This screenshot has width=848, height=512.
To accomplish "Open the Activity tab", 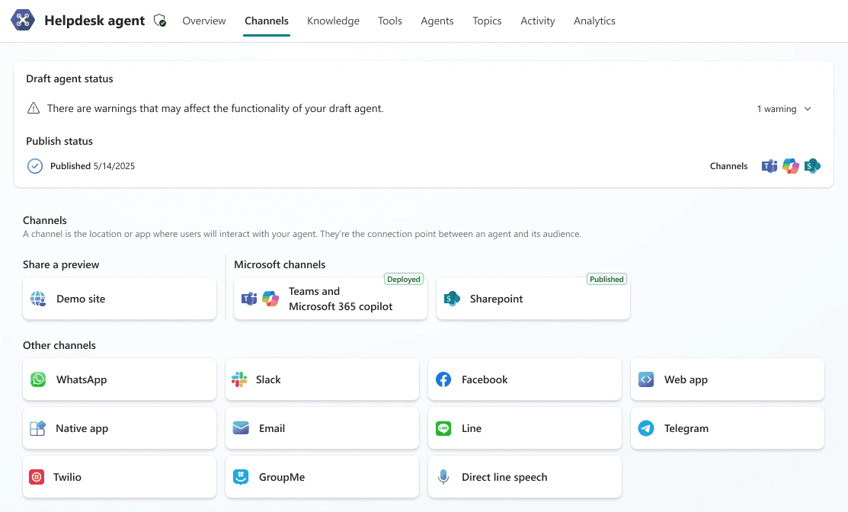I will click(538, 21).
